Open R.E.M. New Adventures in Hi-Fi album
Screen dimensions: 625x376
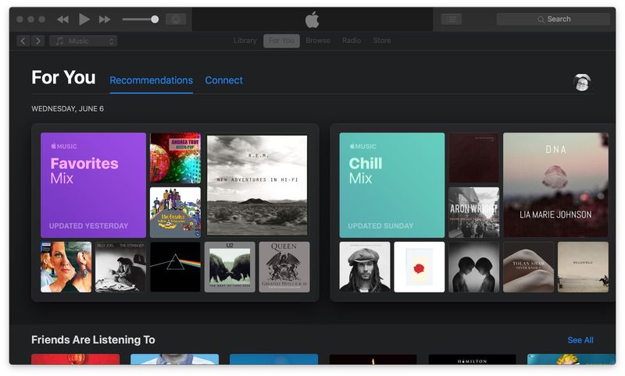coord(257,185)
